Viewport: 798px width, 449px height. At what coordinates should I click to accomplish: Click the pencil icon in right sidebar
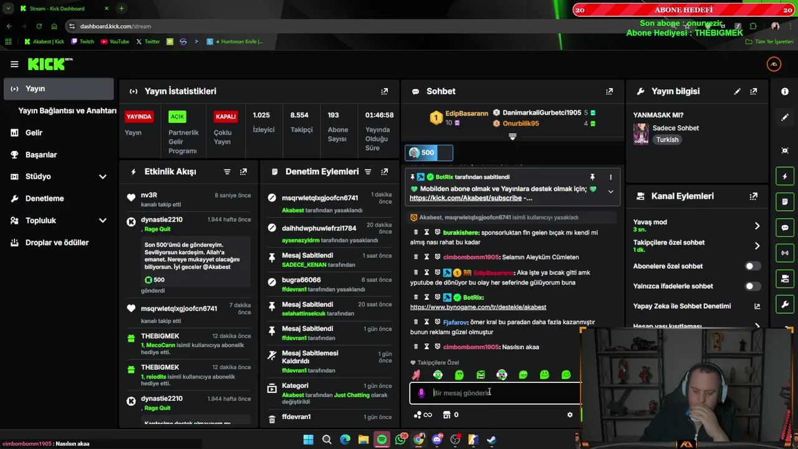pyautogui.click(x=785, y=117)
